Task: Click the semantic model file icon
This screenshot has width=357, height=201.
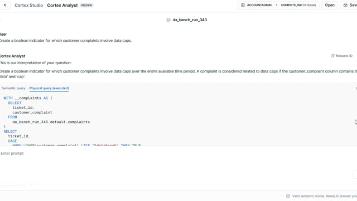Action: pos(168,20)
